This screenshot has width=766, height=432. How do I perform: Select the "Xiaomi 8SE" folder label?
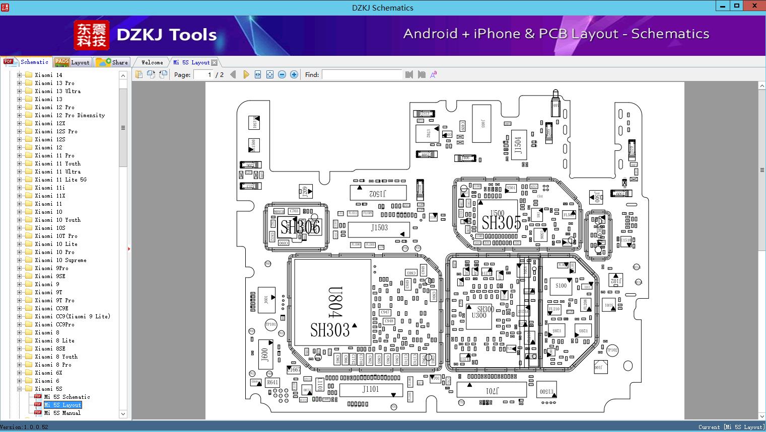[x=50, y=349]
